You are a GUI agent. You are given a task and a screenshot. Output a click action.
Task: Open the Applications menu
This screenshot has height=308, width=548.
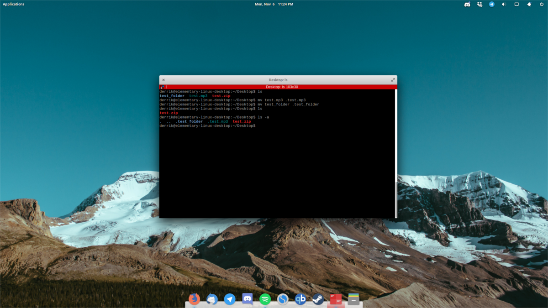14,4
